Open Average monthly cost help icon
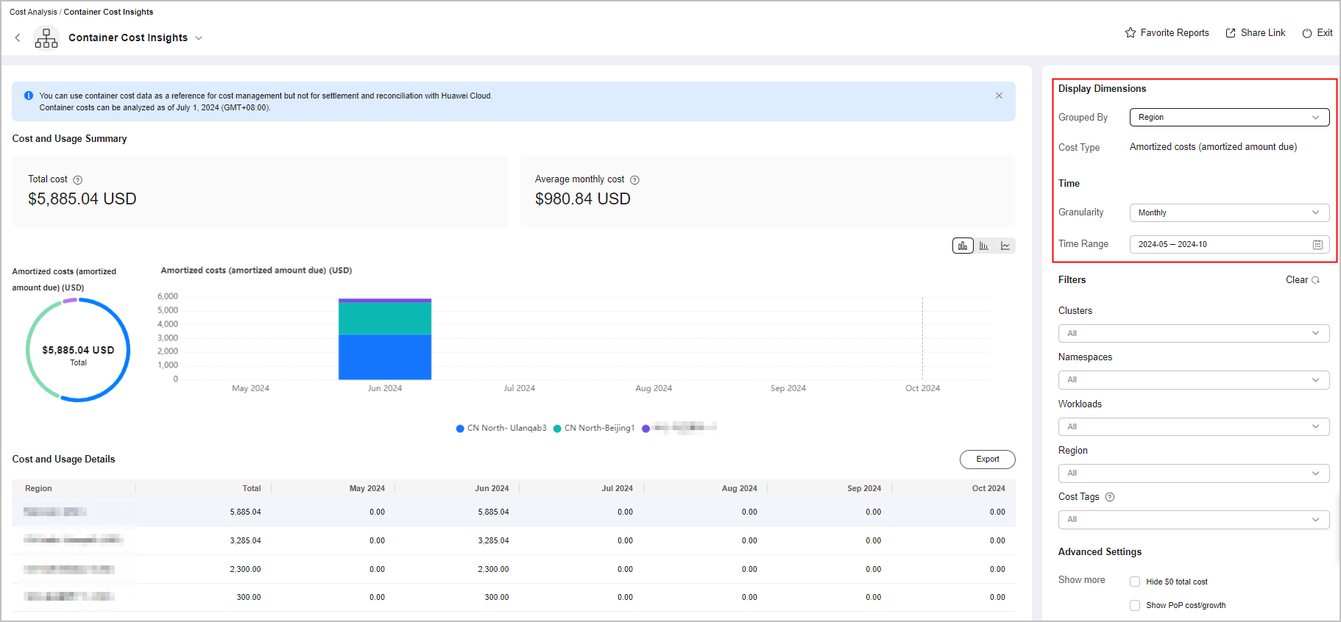The image size is (1341, 622). (634, 180)
